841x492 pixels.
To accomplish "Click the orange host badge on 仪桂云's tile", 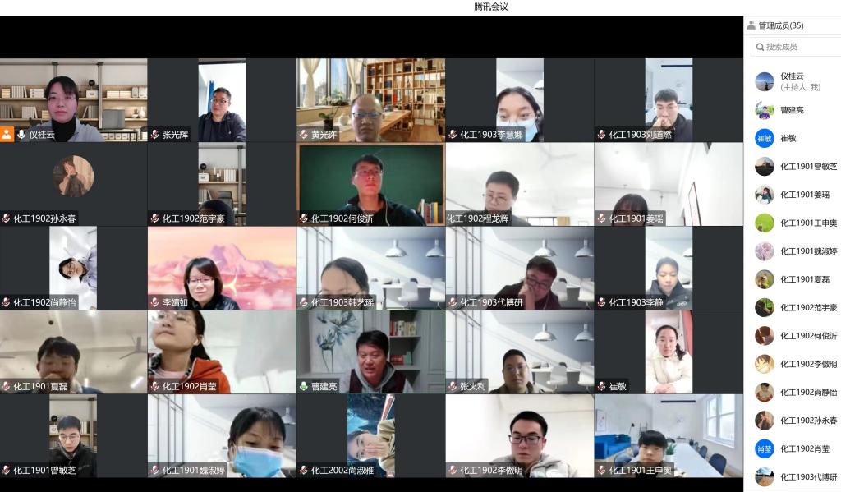I will (x=7, y=135).
